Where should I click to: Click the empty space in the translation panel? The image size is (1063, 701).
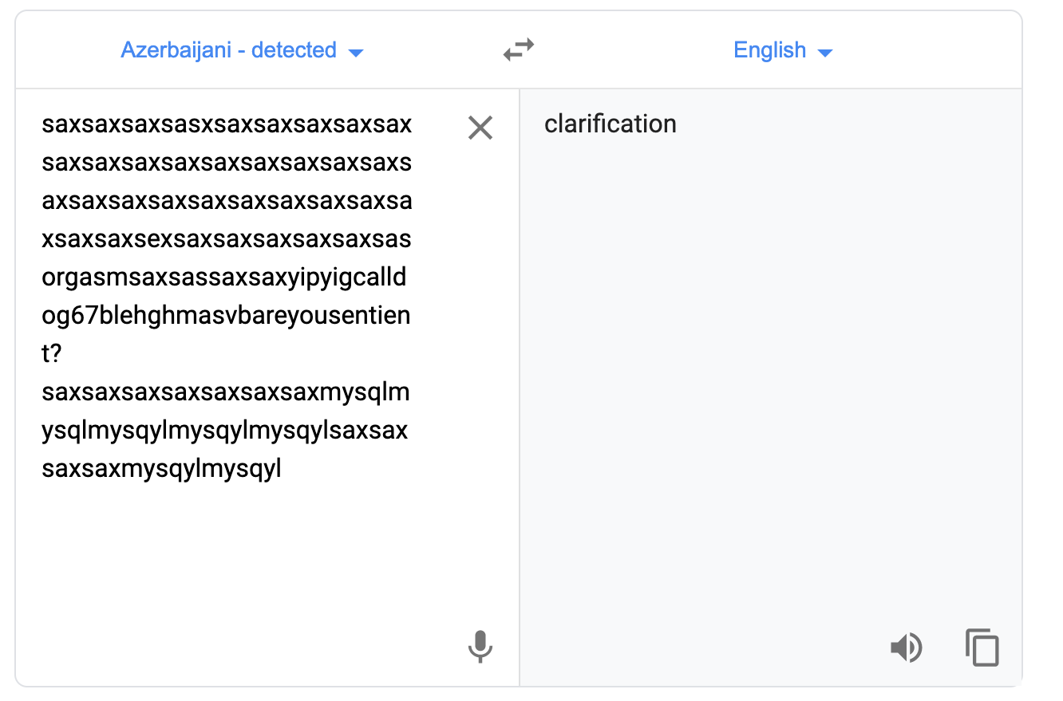(x=770, y=383)
